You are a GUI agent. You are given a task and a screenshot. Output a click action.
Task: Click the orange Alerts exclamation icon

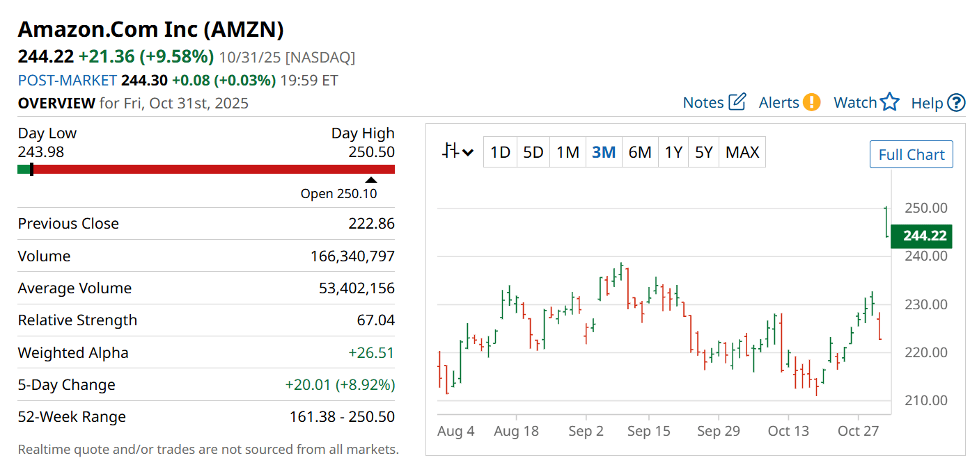(811, 102)
